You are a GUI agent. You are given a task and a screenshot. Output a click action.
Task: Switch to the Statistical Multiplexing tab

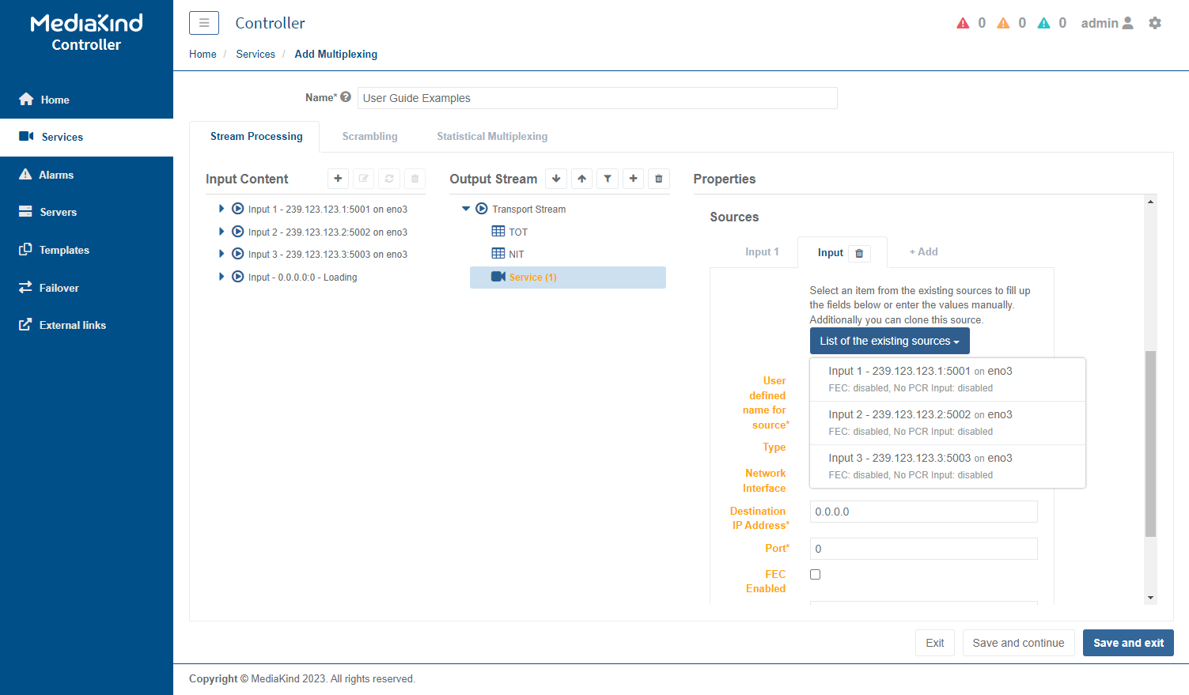[x=492, y=136]
